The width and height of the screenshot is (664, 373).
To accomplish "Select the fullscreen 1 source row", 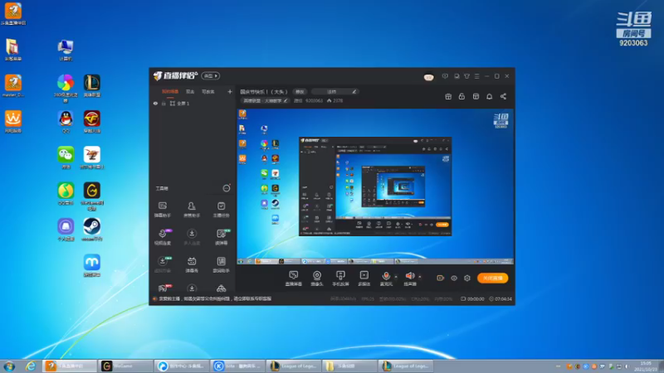I will click(193, 103).
